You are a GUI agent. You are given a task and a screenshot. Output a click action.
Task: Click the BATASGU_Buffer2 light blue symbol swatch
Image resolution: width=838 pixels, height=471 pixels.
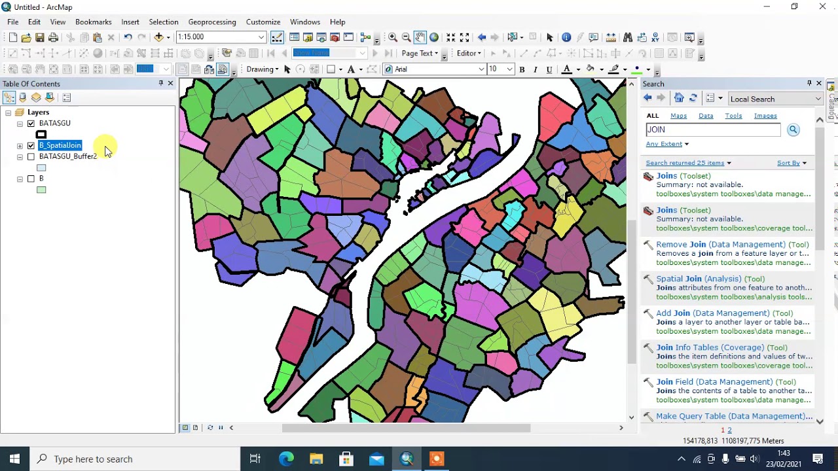click(x=41, y=168)
